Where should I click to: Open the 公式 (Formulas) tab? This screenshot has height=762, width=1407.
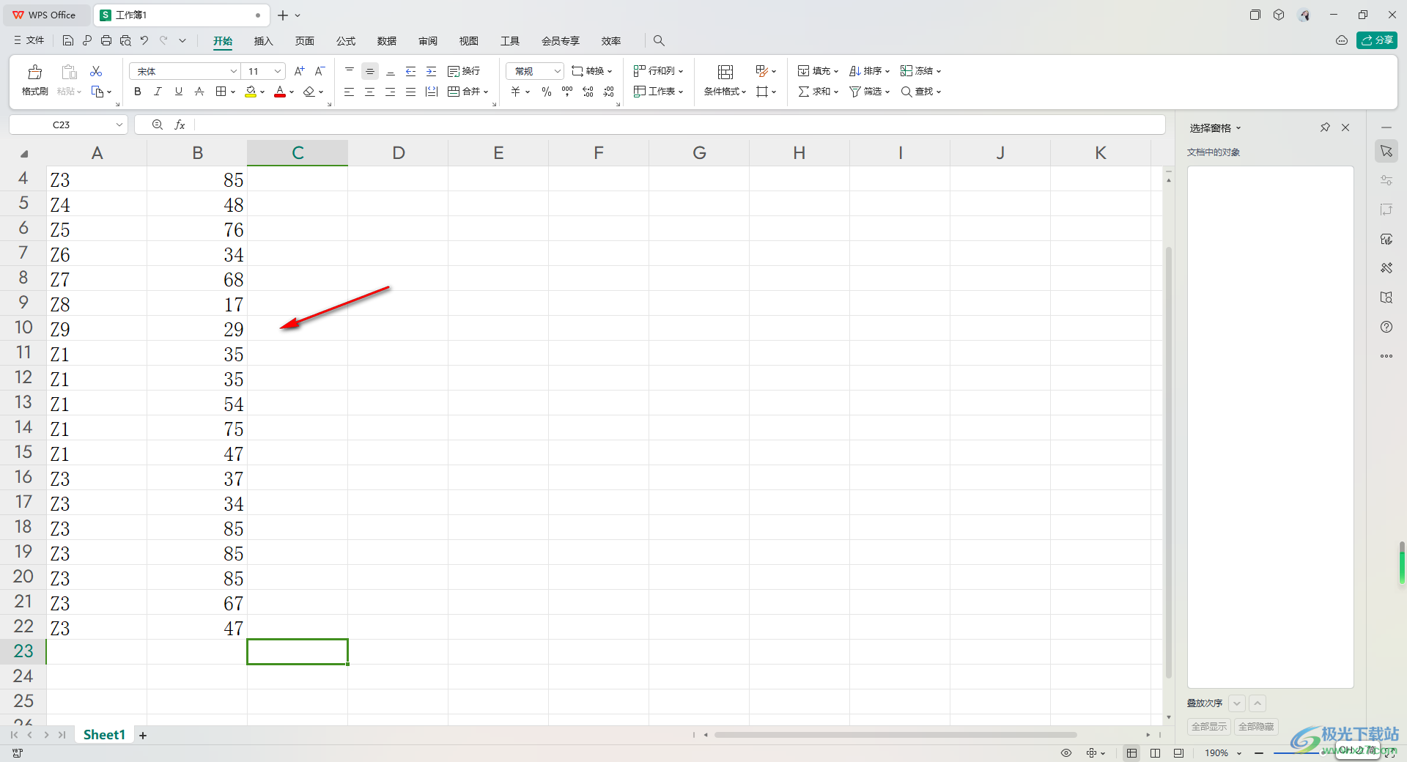(346, 41)
